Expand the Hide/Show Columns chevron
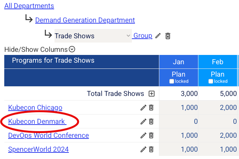 point(72,50)
